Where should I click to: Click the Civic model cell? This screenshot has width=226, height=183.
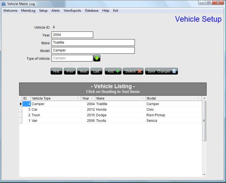174,109
